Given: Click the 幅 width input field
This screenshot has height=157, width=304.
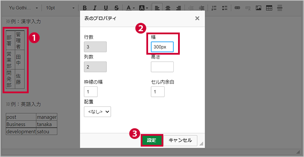Looking at the screenshot, I should [x=162, y=47].
